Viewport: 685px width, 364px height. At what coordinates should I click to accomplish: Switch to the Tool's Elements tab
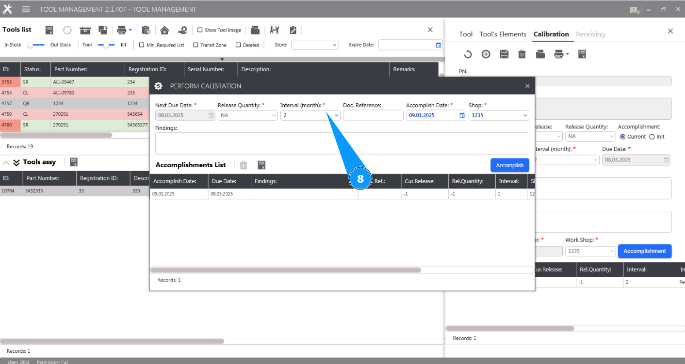click(503, 34)
